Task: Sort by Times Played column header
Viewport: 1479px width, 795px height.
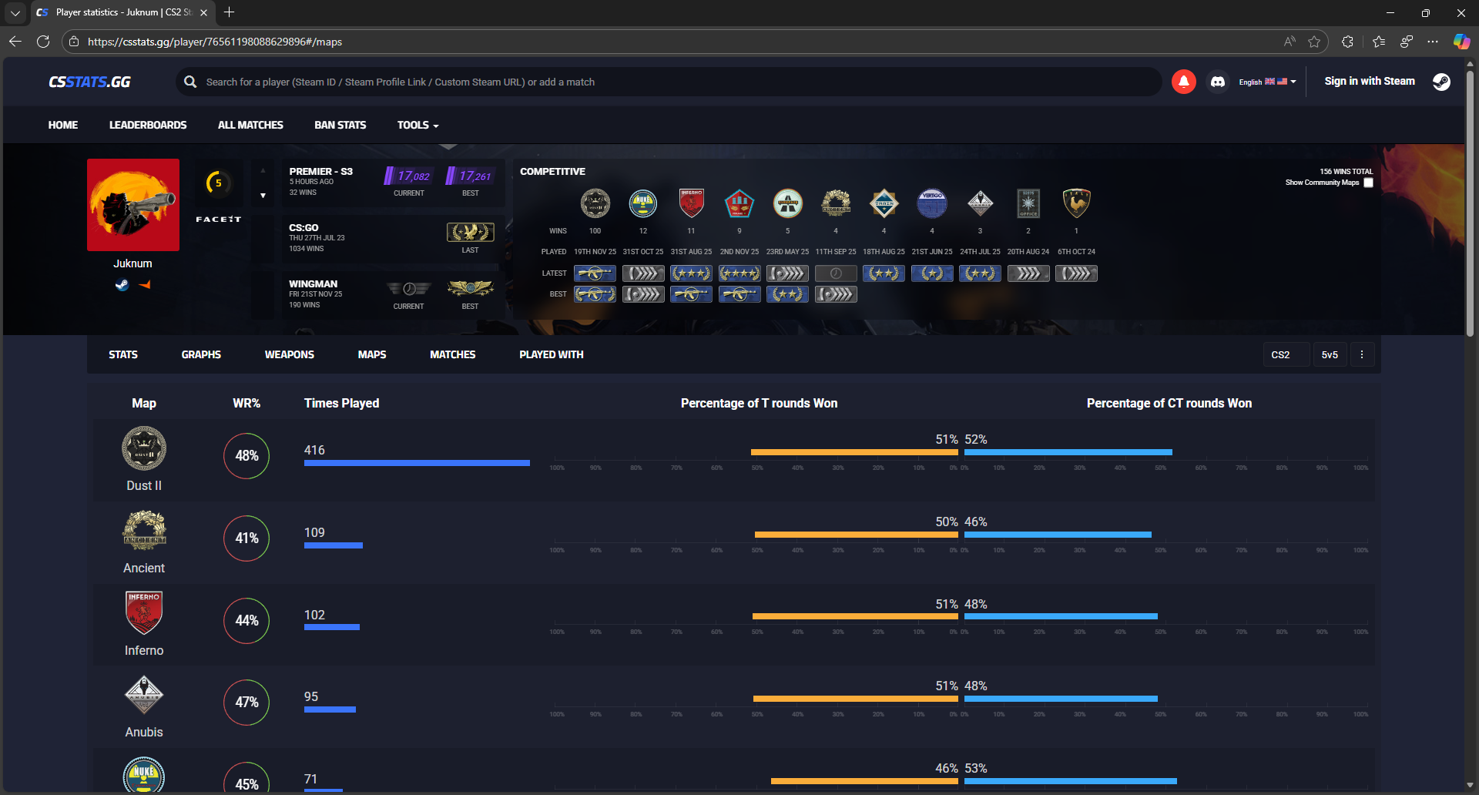Action: pos(342,404)
